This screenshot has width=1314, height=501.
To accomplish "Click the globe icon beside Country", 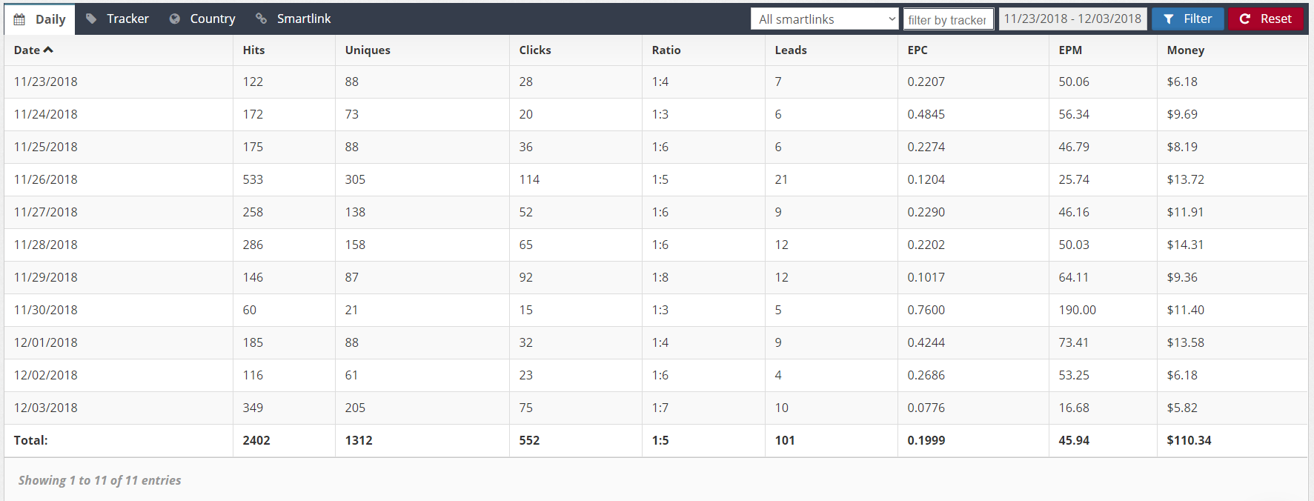I will (175, 19).
